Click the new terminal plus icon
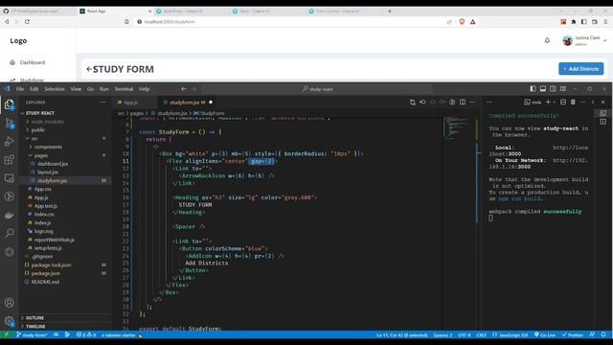 click(x=548, y=103)
